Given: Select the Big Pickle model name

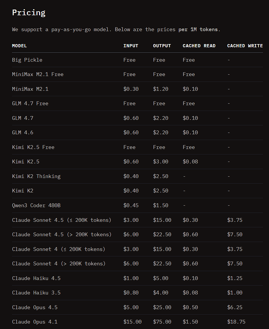Looking at the screenshot, I should (x=27, y=60).
